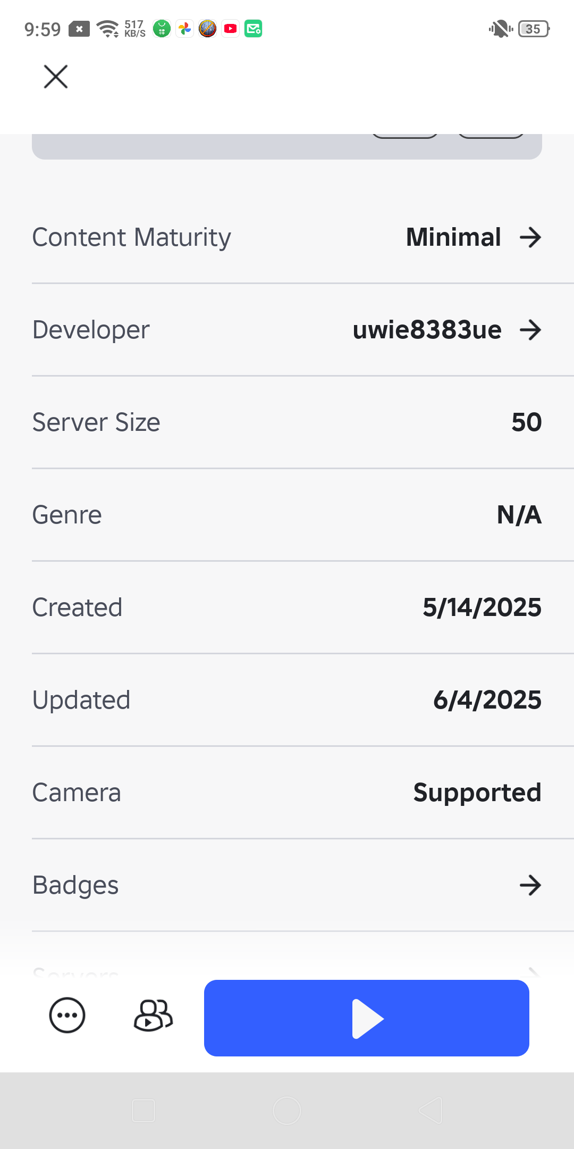The image size is (574, 1149).
Task: Tap the Server Size value 50
Action: point(526,422)
